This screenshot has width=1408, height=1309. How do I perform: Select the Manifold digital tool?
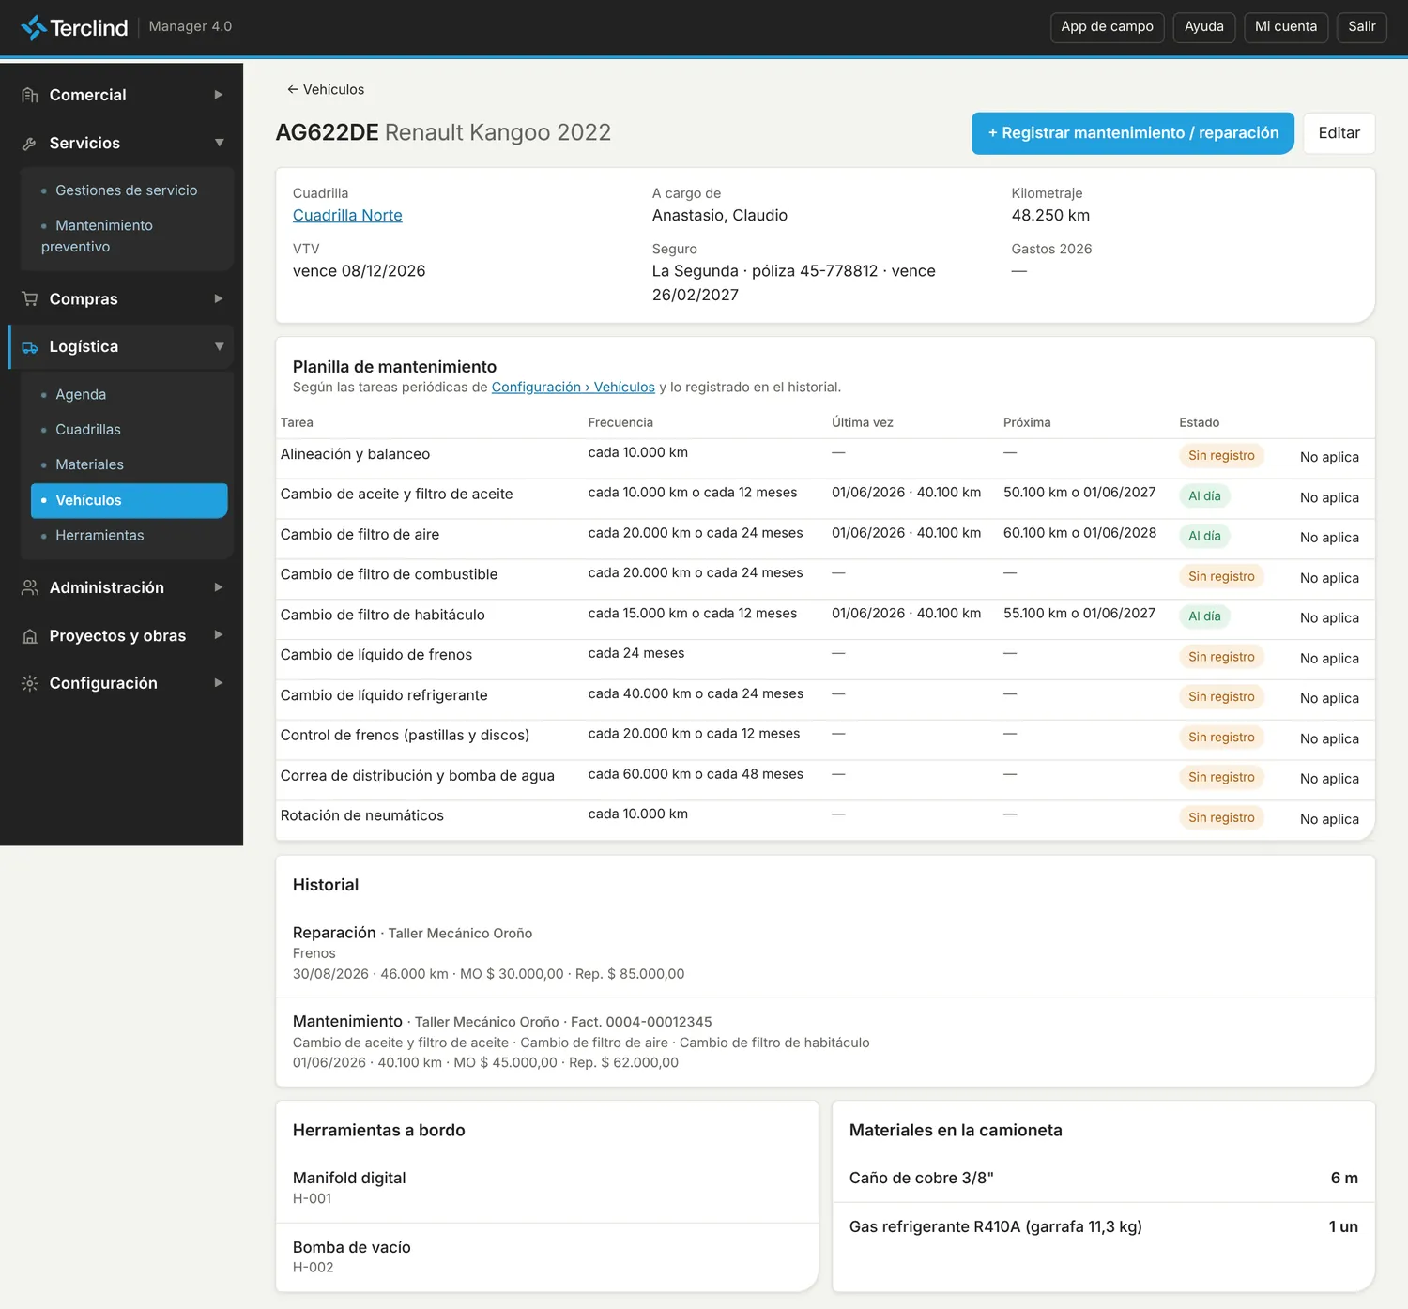pyautogui.click(x=546, y=1188)
